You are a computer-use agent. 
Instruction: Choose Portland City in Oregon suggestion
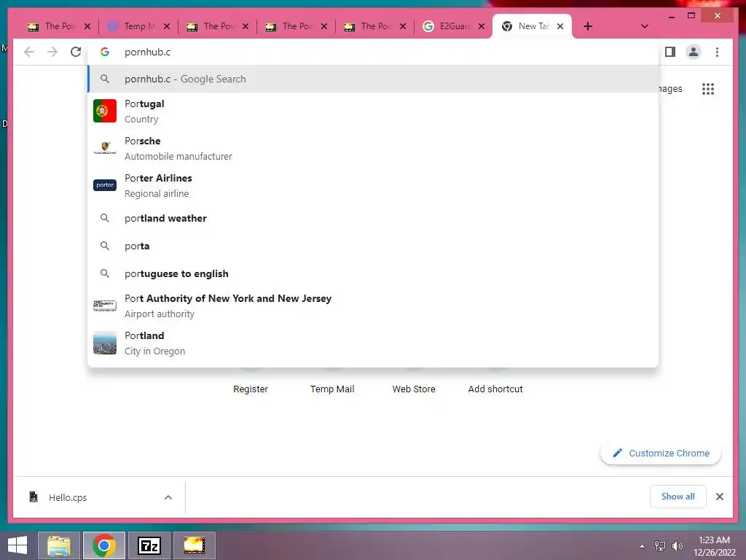(x=373, y=343)
